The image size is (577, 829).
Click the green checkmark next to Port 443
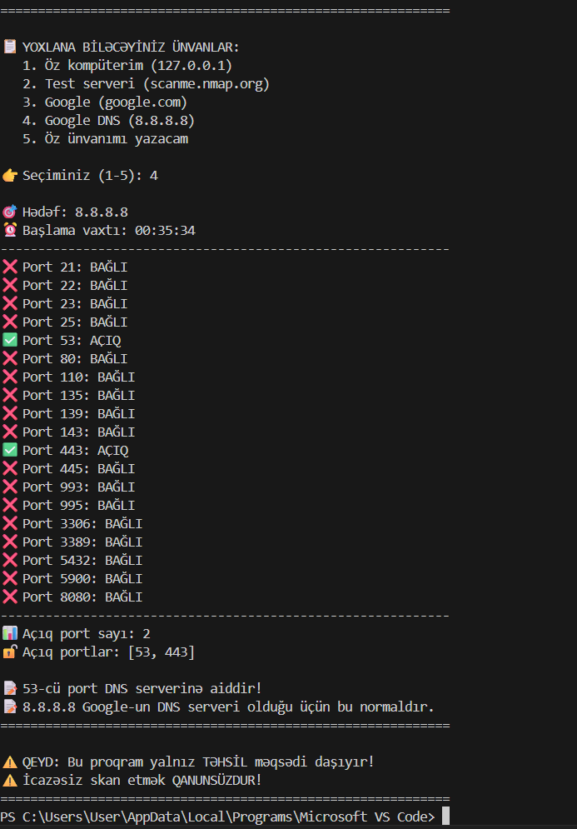pyautogui.click(x=10, y=450)
